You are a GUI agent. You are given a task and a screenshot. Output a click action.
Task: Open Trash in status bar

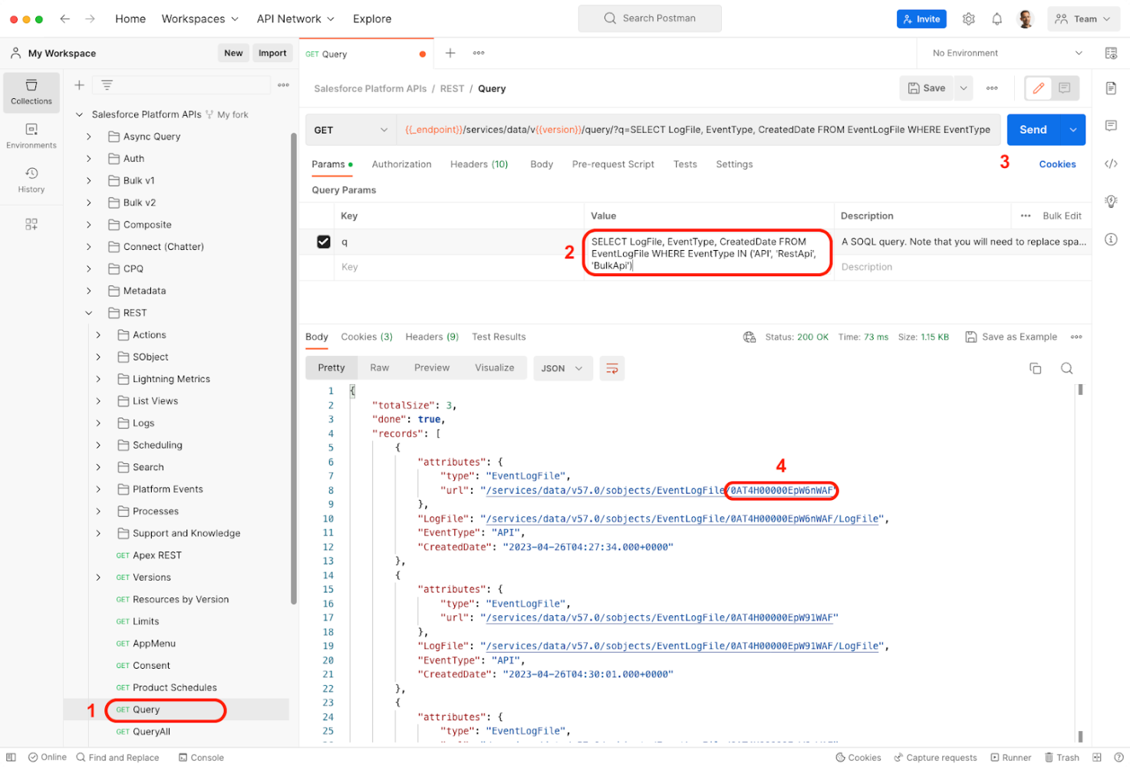1062,758
